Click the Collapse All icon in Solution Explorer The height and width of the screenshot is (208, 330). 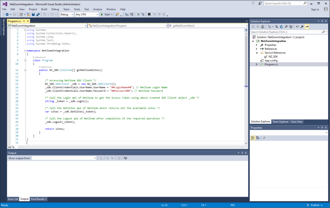tap(286, 27)
